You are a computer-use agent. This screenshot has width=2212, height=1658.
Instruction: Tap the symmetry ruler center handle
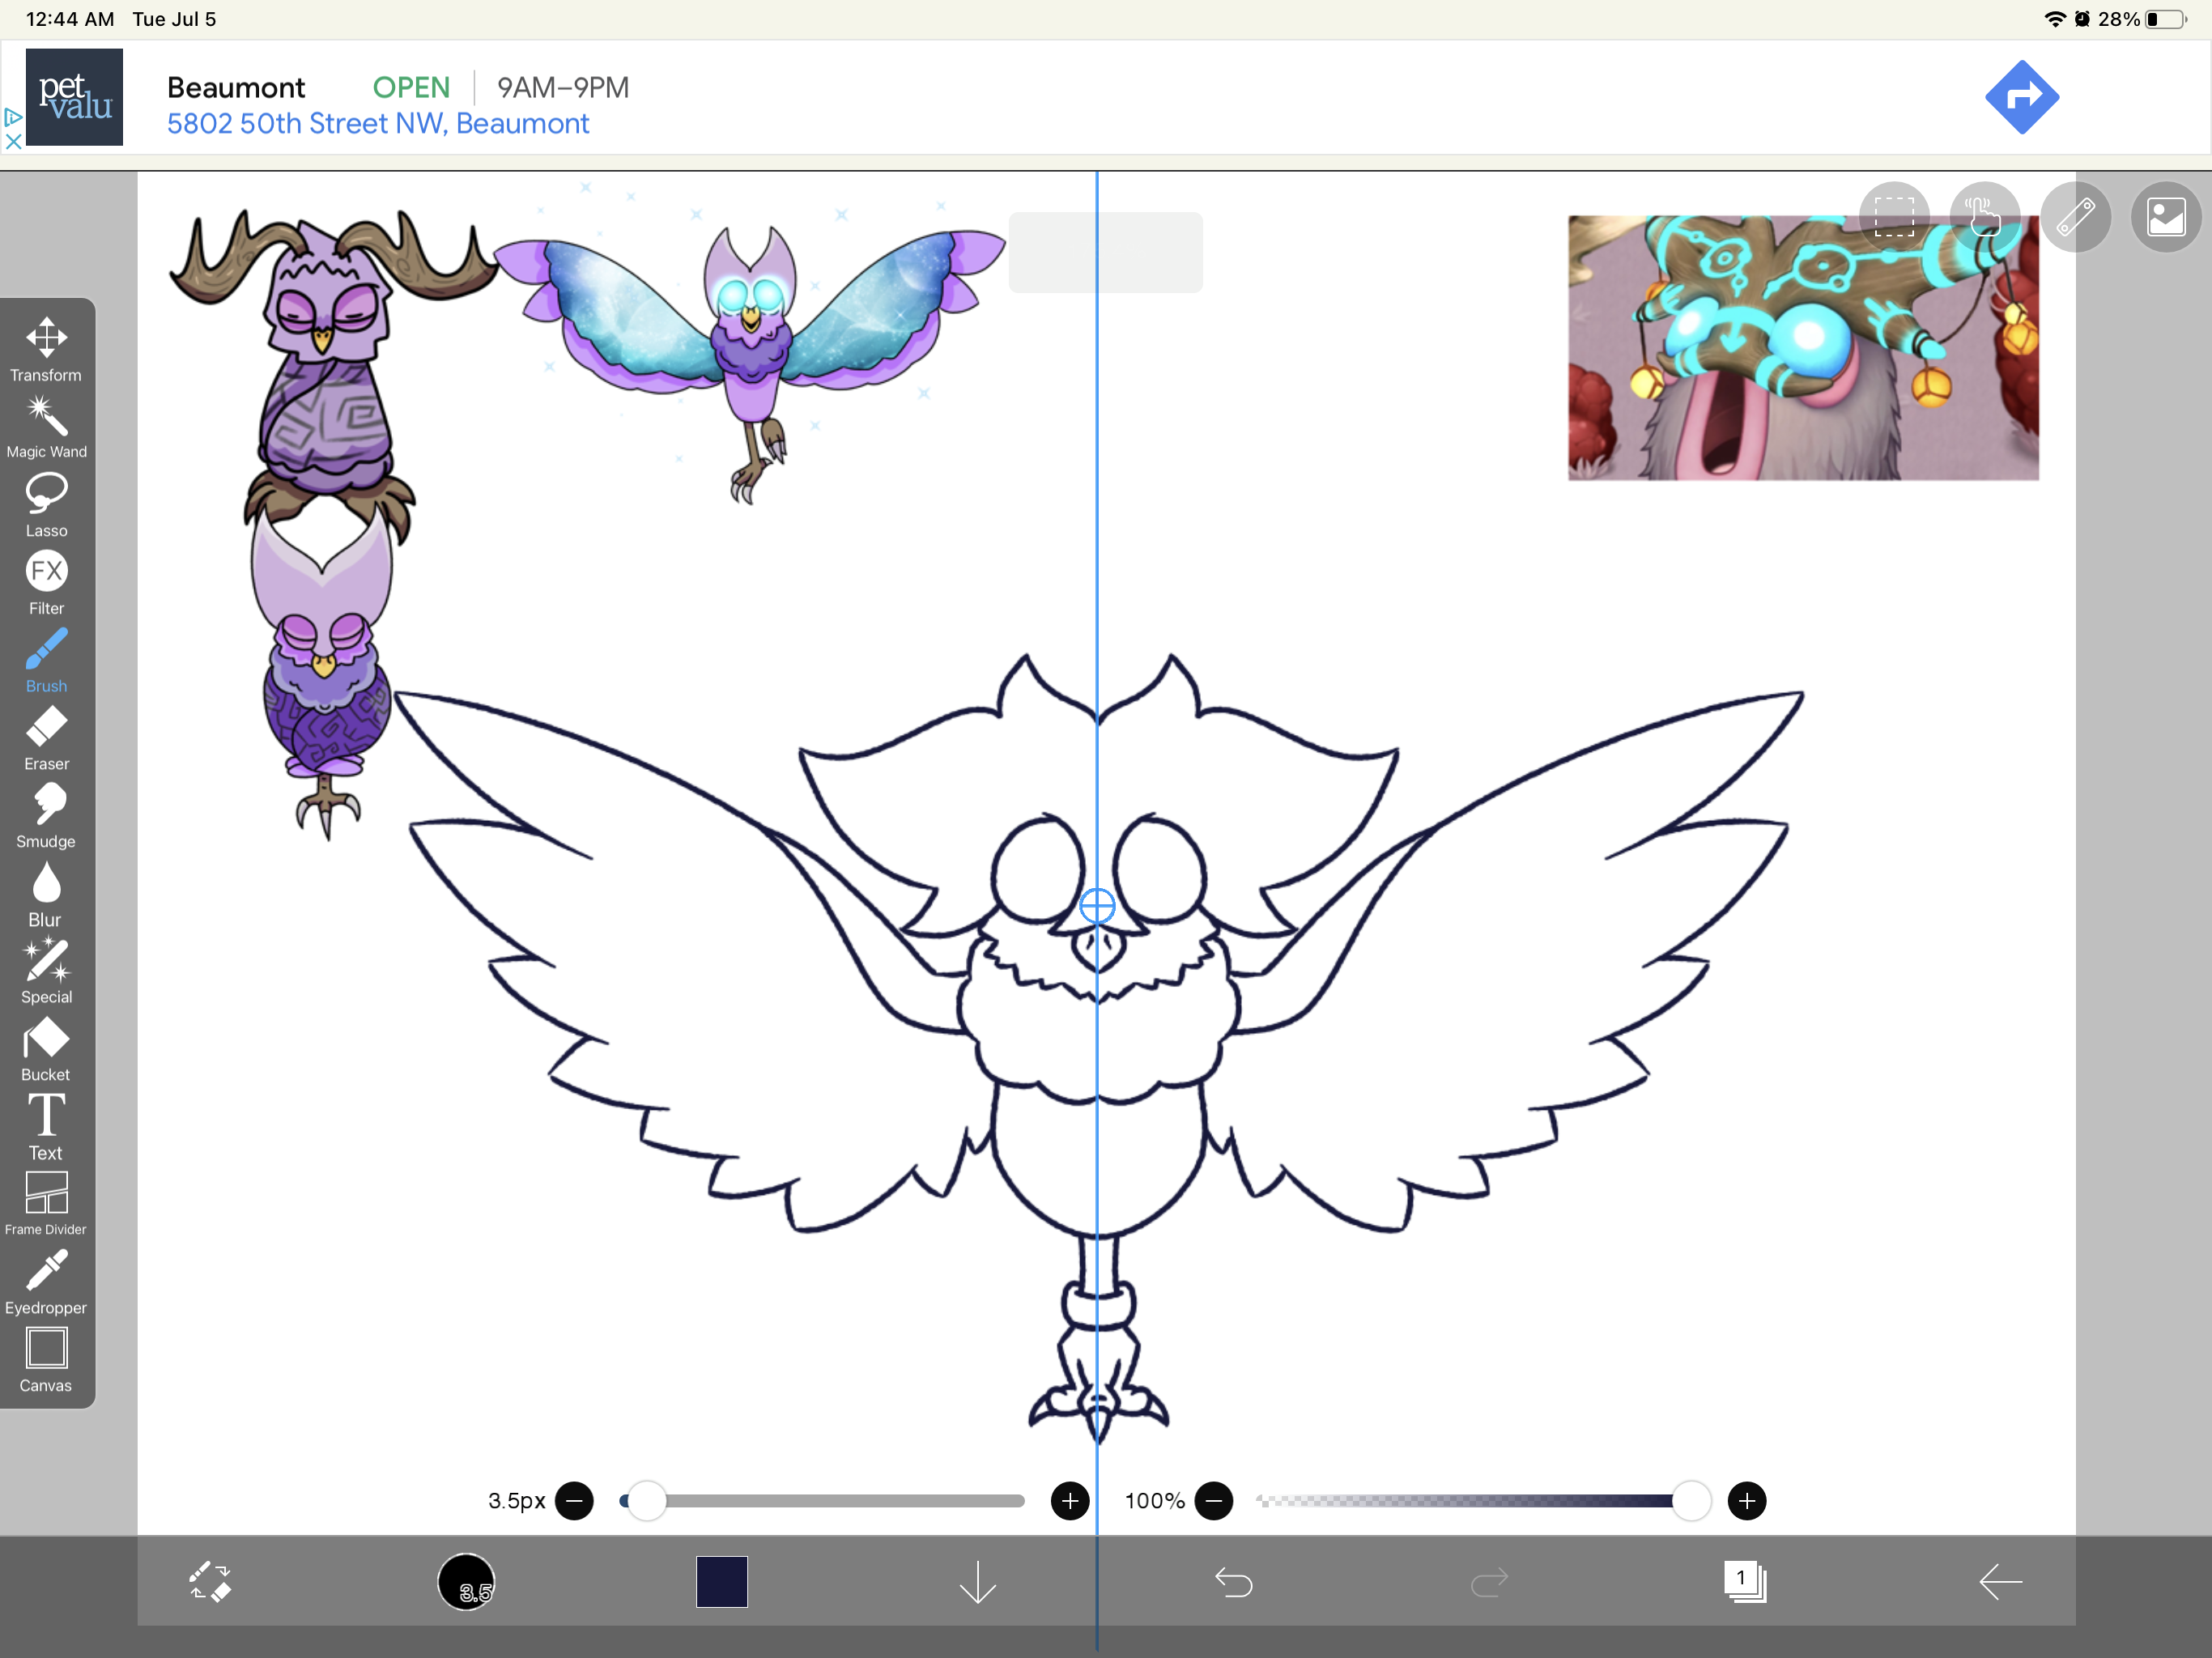[1097, 905]
